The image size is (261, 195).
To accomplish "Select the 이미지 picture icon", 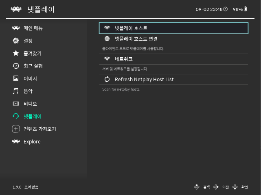I will click(16, 78).
